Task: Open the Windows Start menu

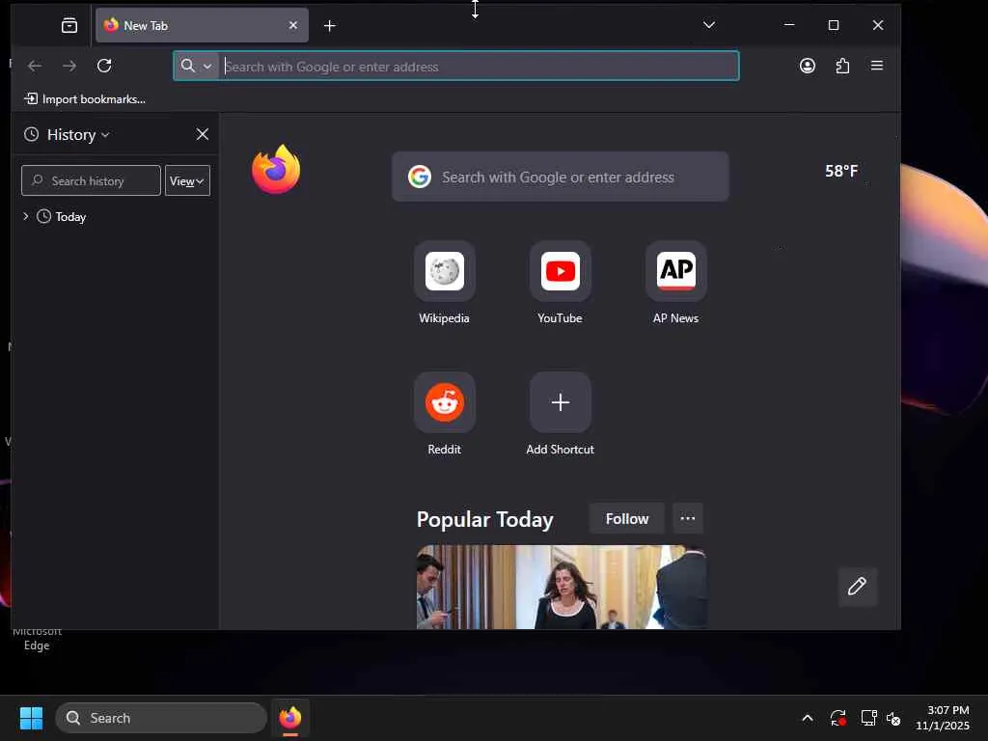Action: pos(31,718)
